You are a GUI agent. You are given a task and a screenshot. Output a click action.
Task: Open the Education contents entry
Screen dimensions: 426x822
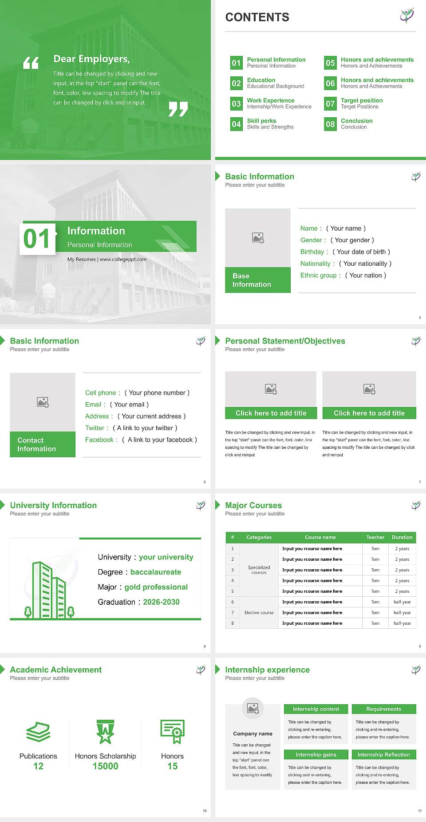(x=275, y=83)
